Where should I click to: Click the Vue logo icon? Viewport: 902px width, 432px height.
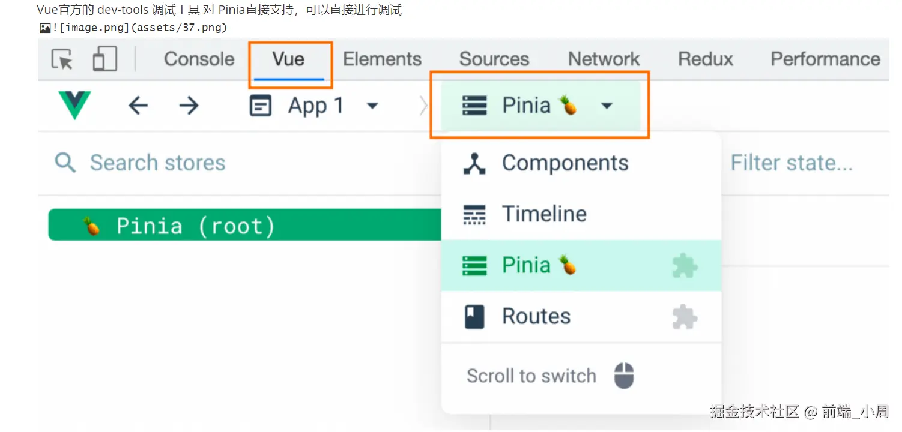point(74,106)
